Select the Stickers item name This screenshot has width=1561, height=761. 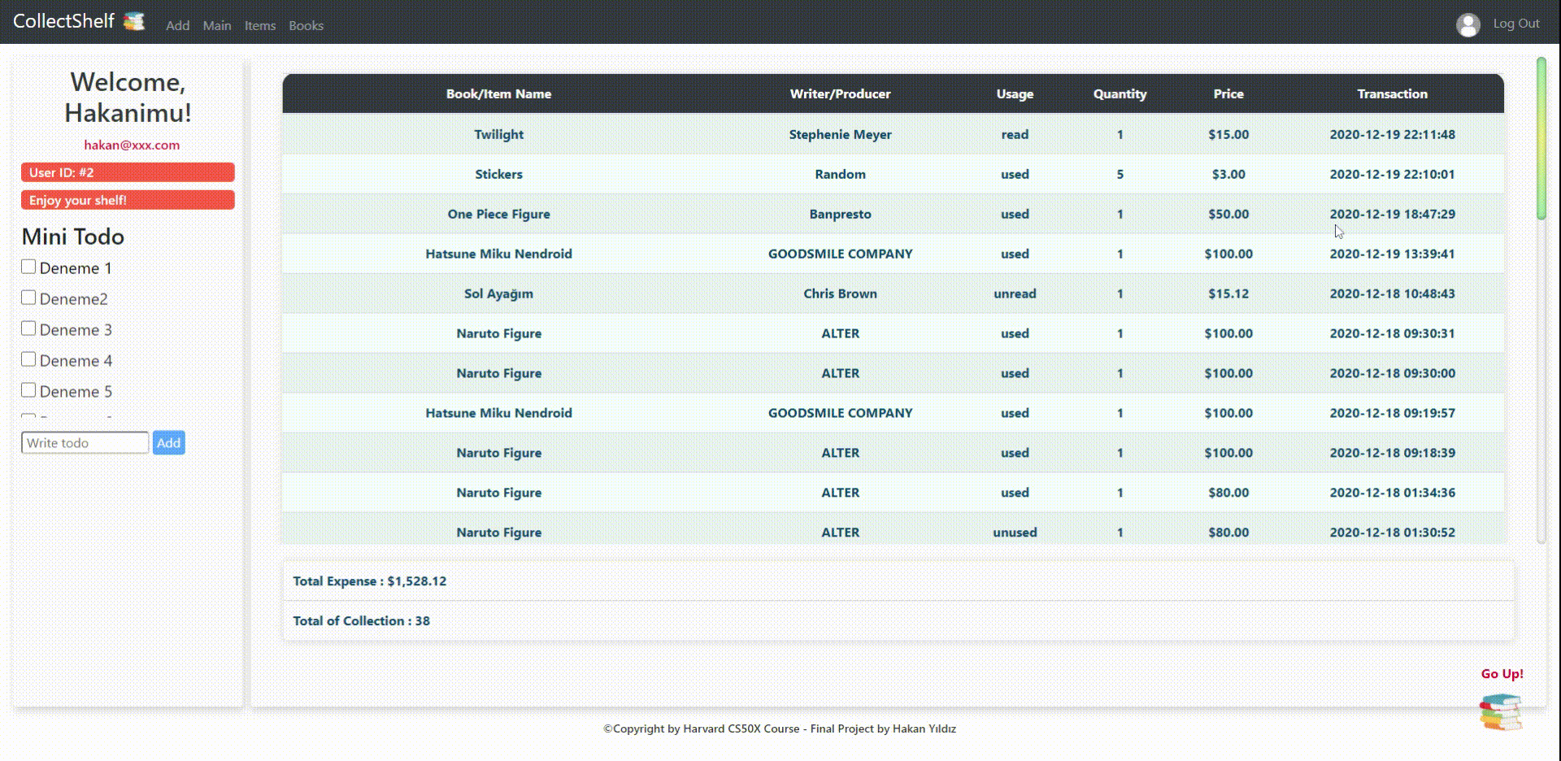pyautogui.click(x=498, y=174)
